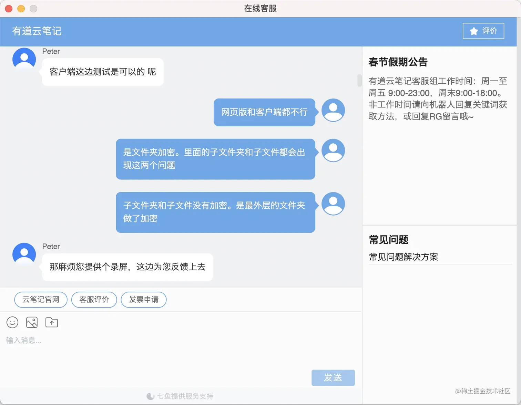
Task: Minimize the 在线客服 window
Action: [21, 9]
